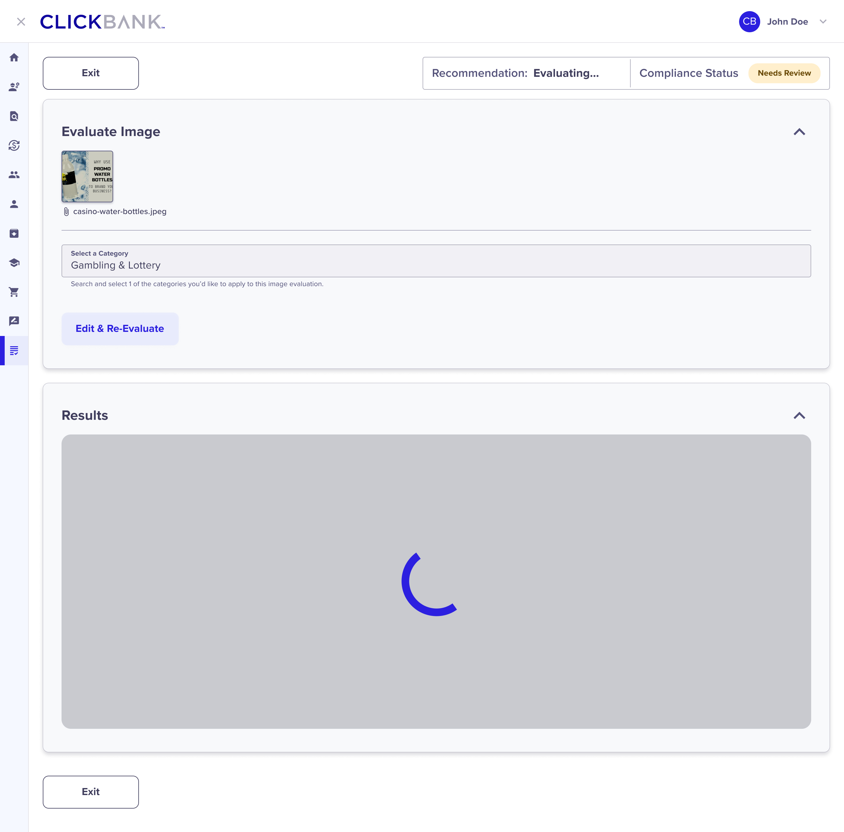Open the archive box sidebar icon
The image size is (844, 832).
14,233
